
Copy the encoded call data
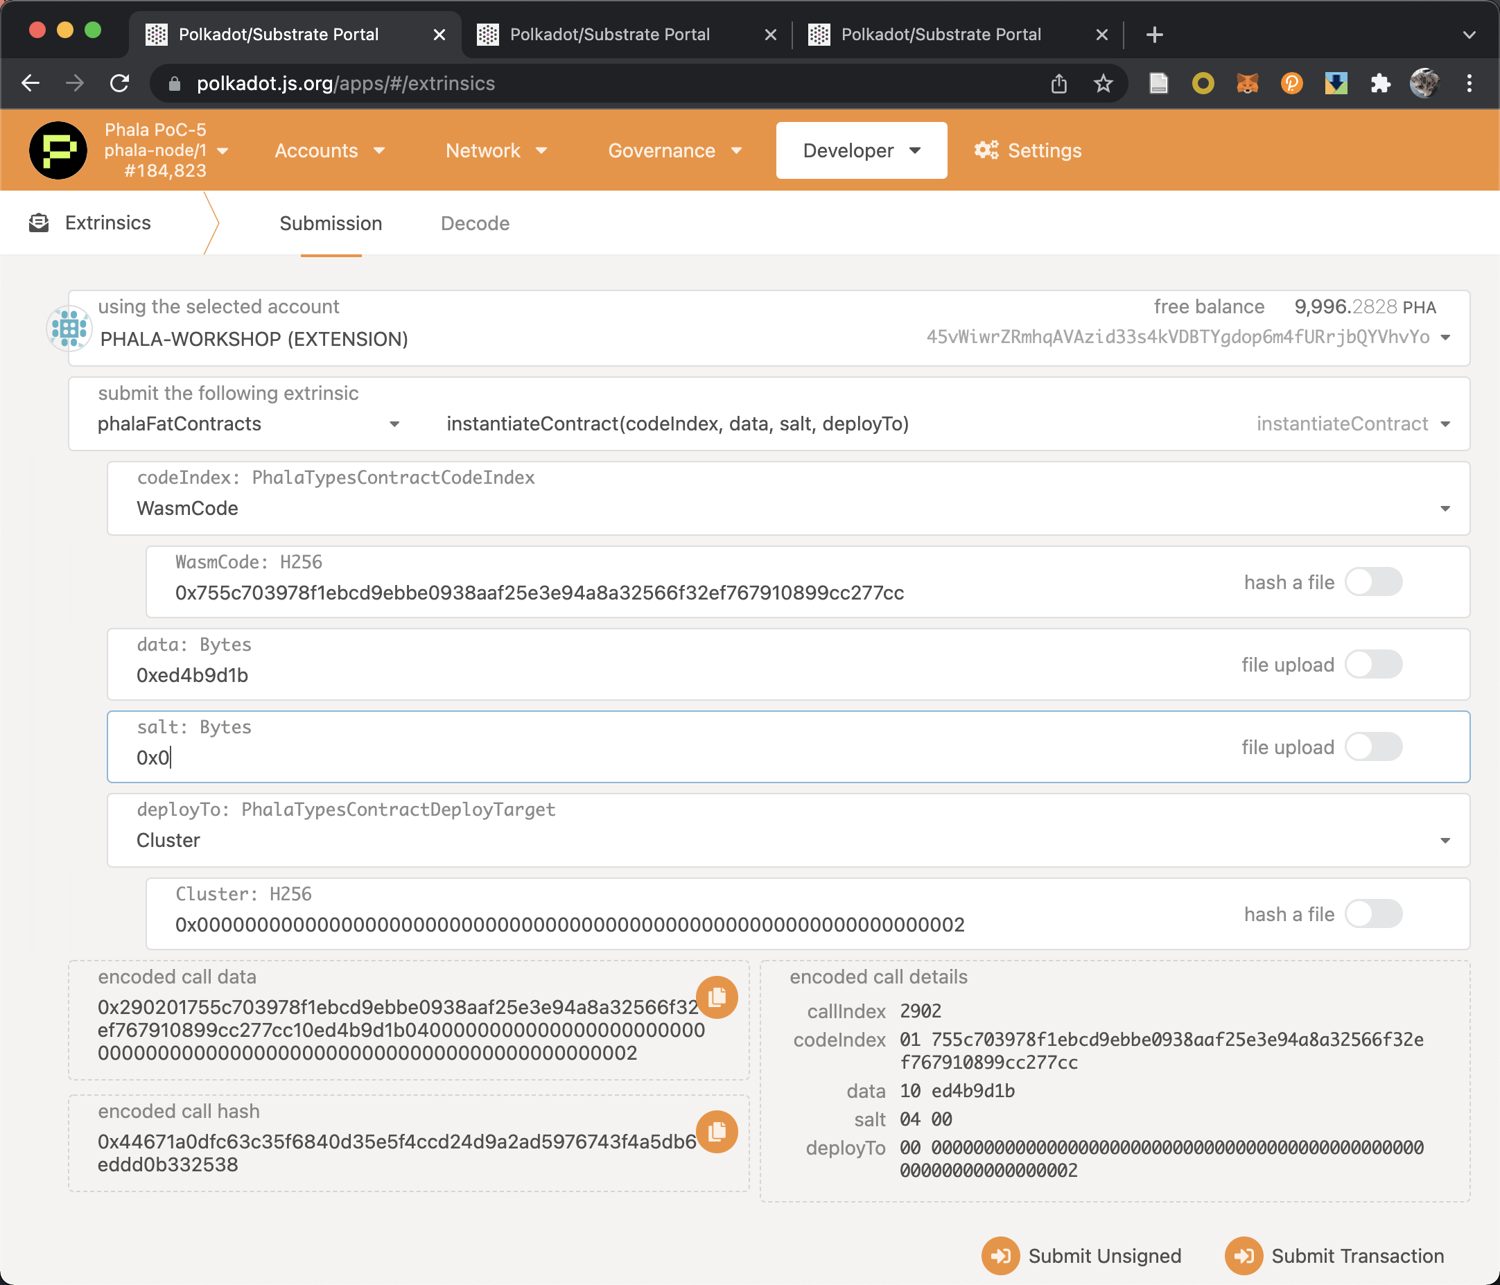pos(716,997)
